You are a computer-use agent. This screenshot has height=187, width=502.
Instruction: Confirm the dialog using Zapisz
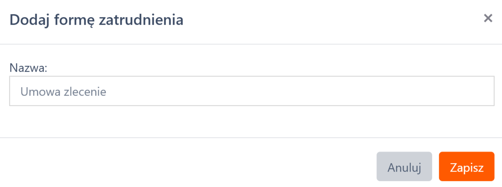466,167
